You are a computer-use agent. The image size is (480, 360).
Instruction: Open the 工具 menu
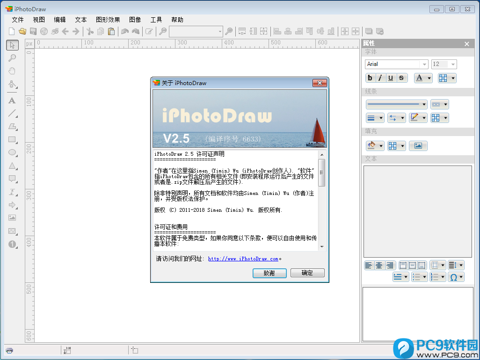pyautogui.click(x=156, y=20)
